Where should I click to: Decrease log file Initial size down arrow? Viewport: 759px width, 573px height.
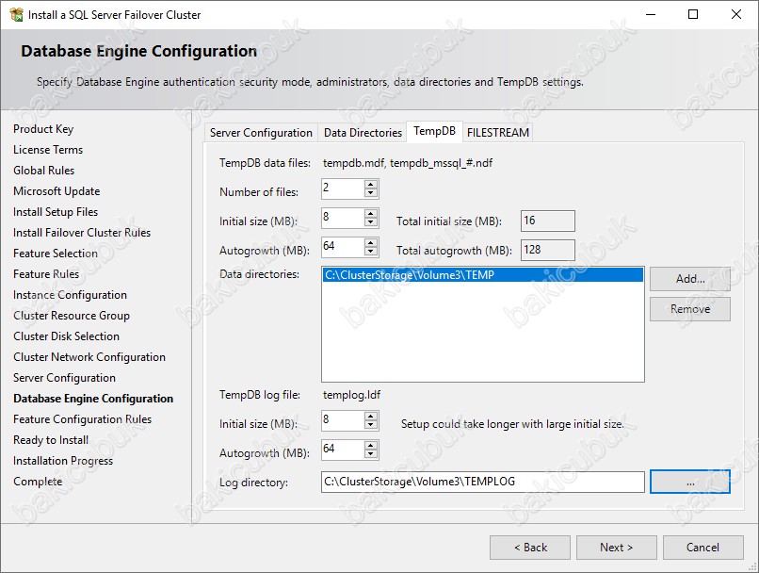coord(371,425)
